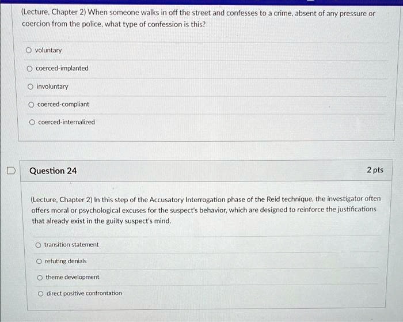Pick the 'coerced-compliant' radio button

(31, 104)
